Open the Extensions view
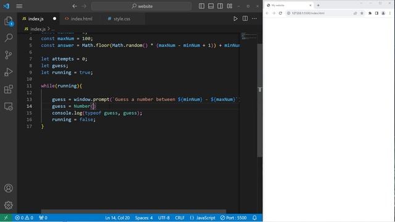 click(8, 89)
